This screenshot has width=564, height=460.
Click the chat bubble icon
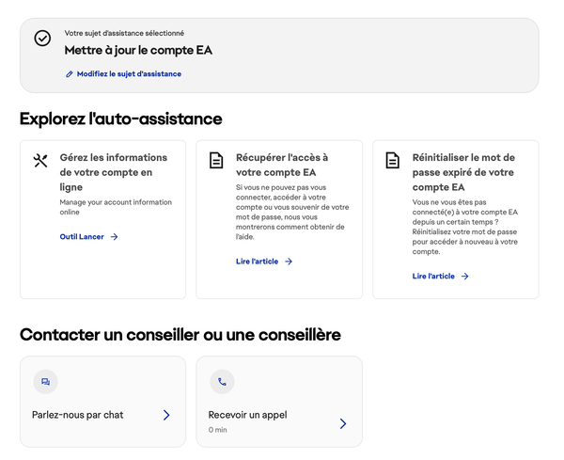44,382
